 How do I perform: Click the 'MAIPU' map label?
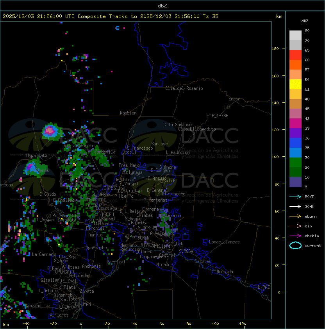point(108,215)
